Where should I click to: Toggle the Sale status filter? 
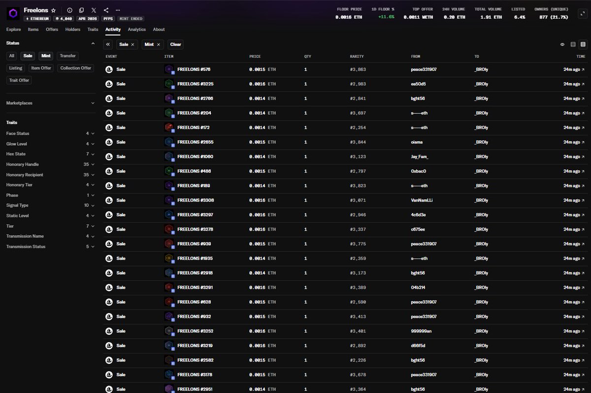(x=28, y=56)
